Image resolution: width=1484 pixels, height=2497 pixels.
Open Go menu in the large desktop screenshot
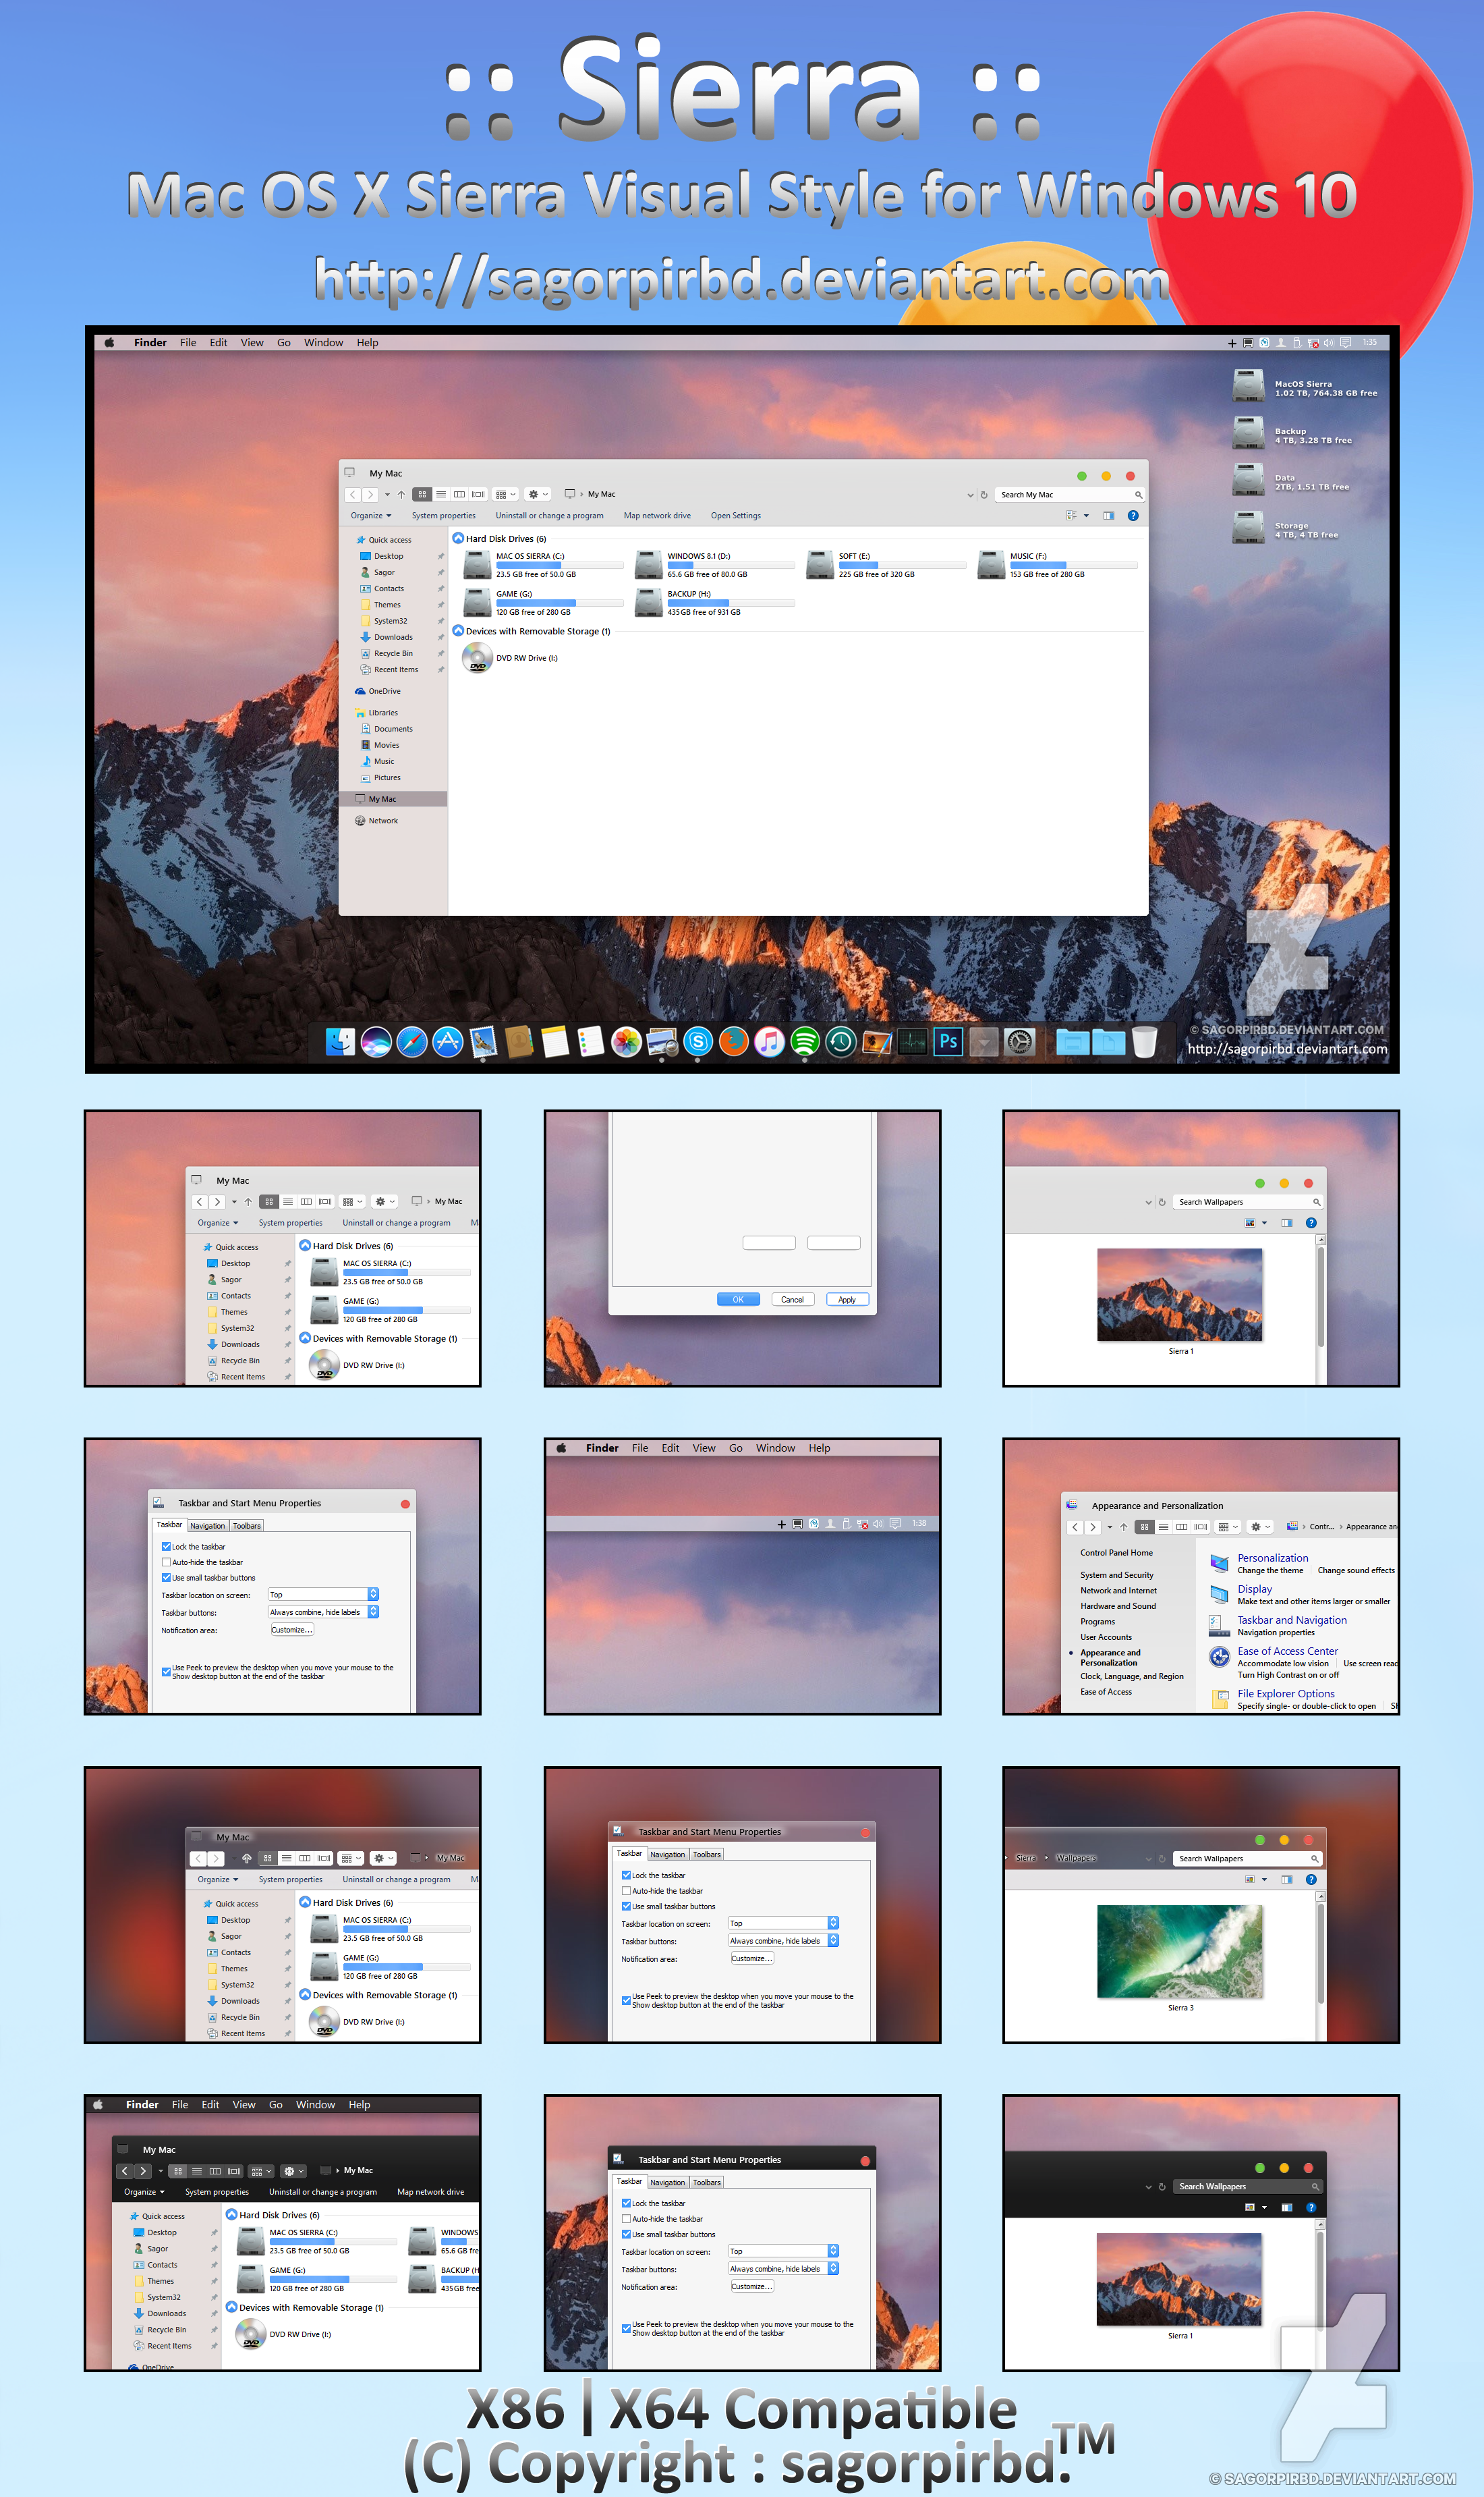284,342
